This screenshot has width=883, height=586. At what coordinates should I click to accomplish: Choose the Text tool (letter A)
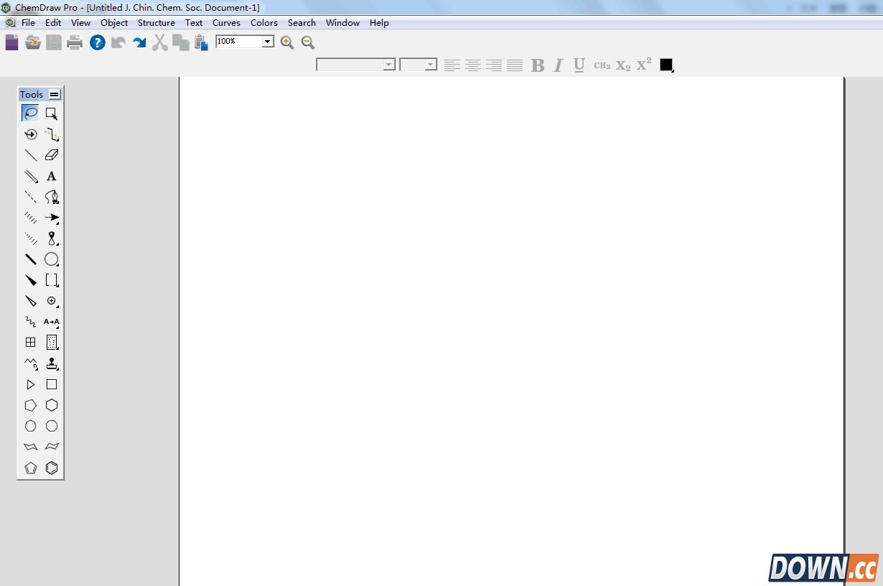52,176
